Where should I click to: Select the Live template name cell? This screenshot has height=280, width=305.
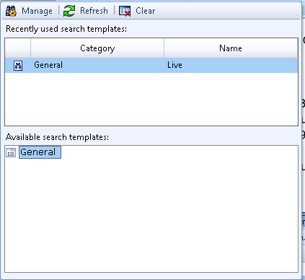[x=174, y=65]
